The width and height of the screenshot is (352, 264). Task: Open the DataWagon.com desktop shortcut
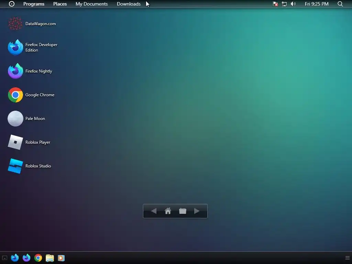tap(32, 24)
